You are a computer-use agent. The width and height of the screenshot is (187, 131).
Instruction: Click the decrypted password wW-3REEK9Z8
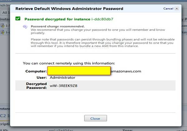coord(64,85)
